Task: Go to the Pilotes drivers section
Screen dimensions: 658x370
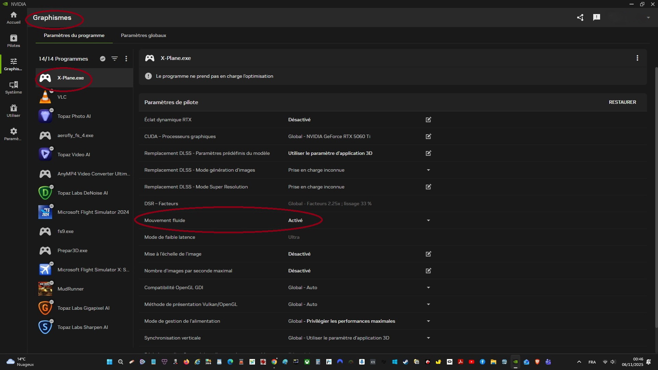Action: (x=13, y=41)
